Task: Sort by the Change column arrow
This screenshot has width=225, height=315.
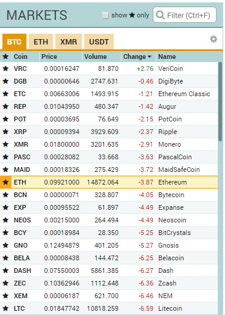Action: (x=149, y=57)
